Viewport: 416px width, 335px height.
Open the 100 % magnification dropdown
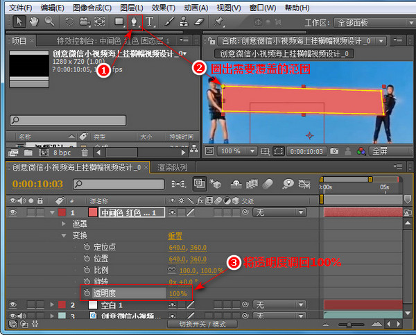(252, 151)
